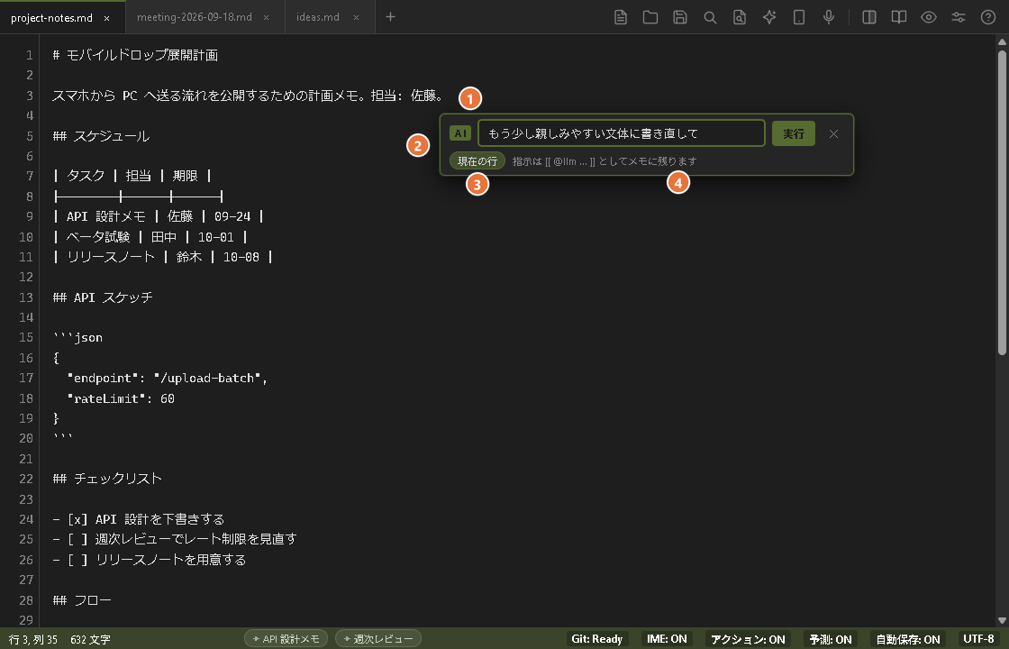Open help with the question mark icon
The image size is (1009, 649).
[987, 17]
